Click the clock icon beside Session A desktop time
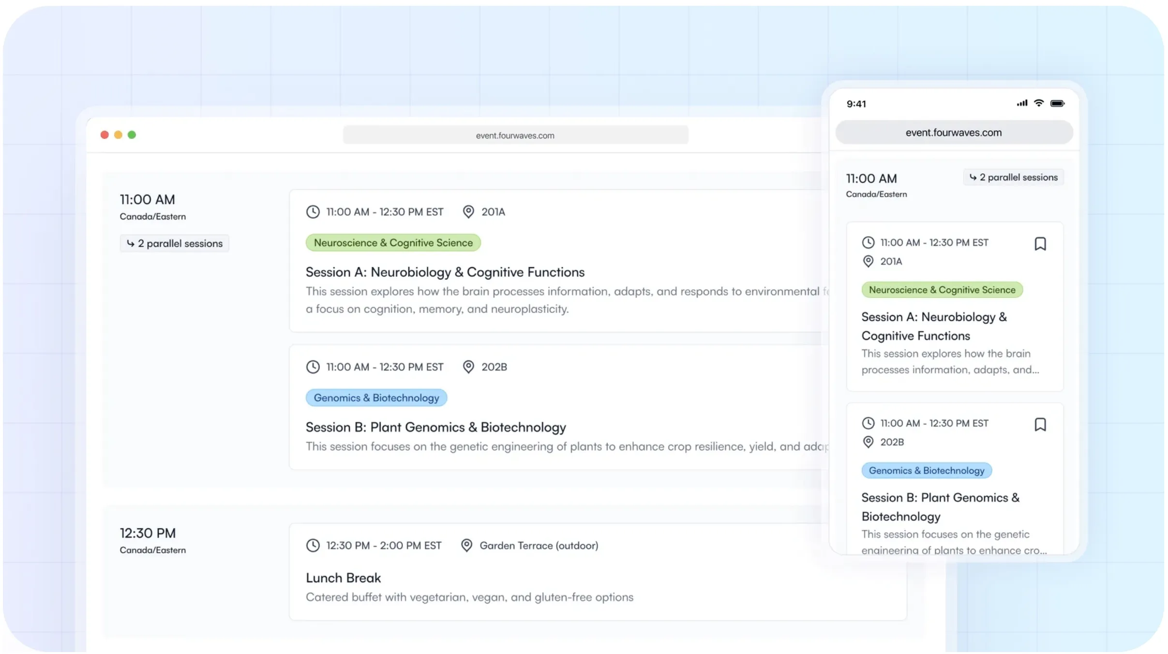The image size is (1168, 654). coord(313,212)
